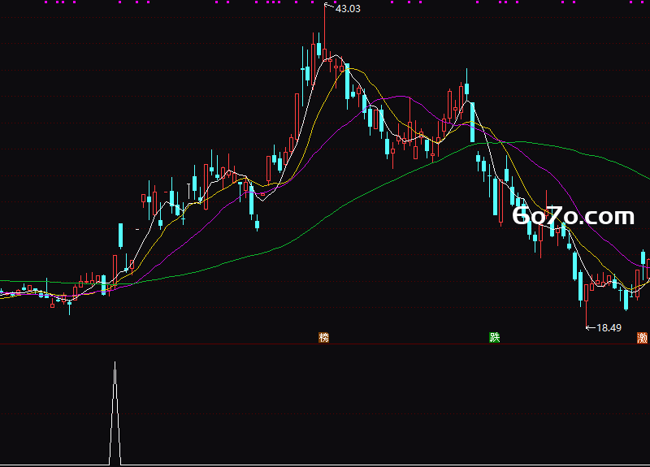The height and width of the screenshot is (467, 650).
Task: Click the orange 激 event marker icon
Action: (642, 337)
